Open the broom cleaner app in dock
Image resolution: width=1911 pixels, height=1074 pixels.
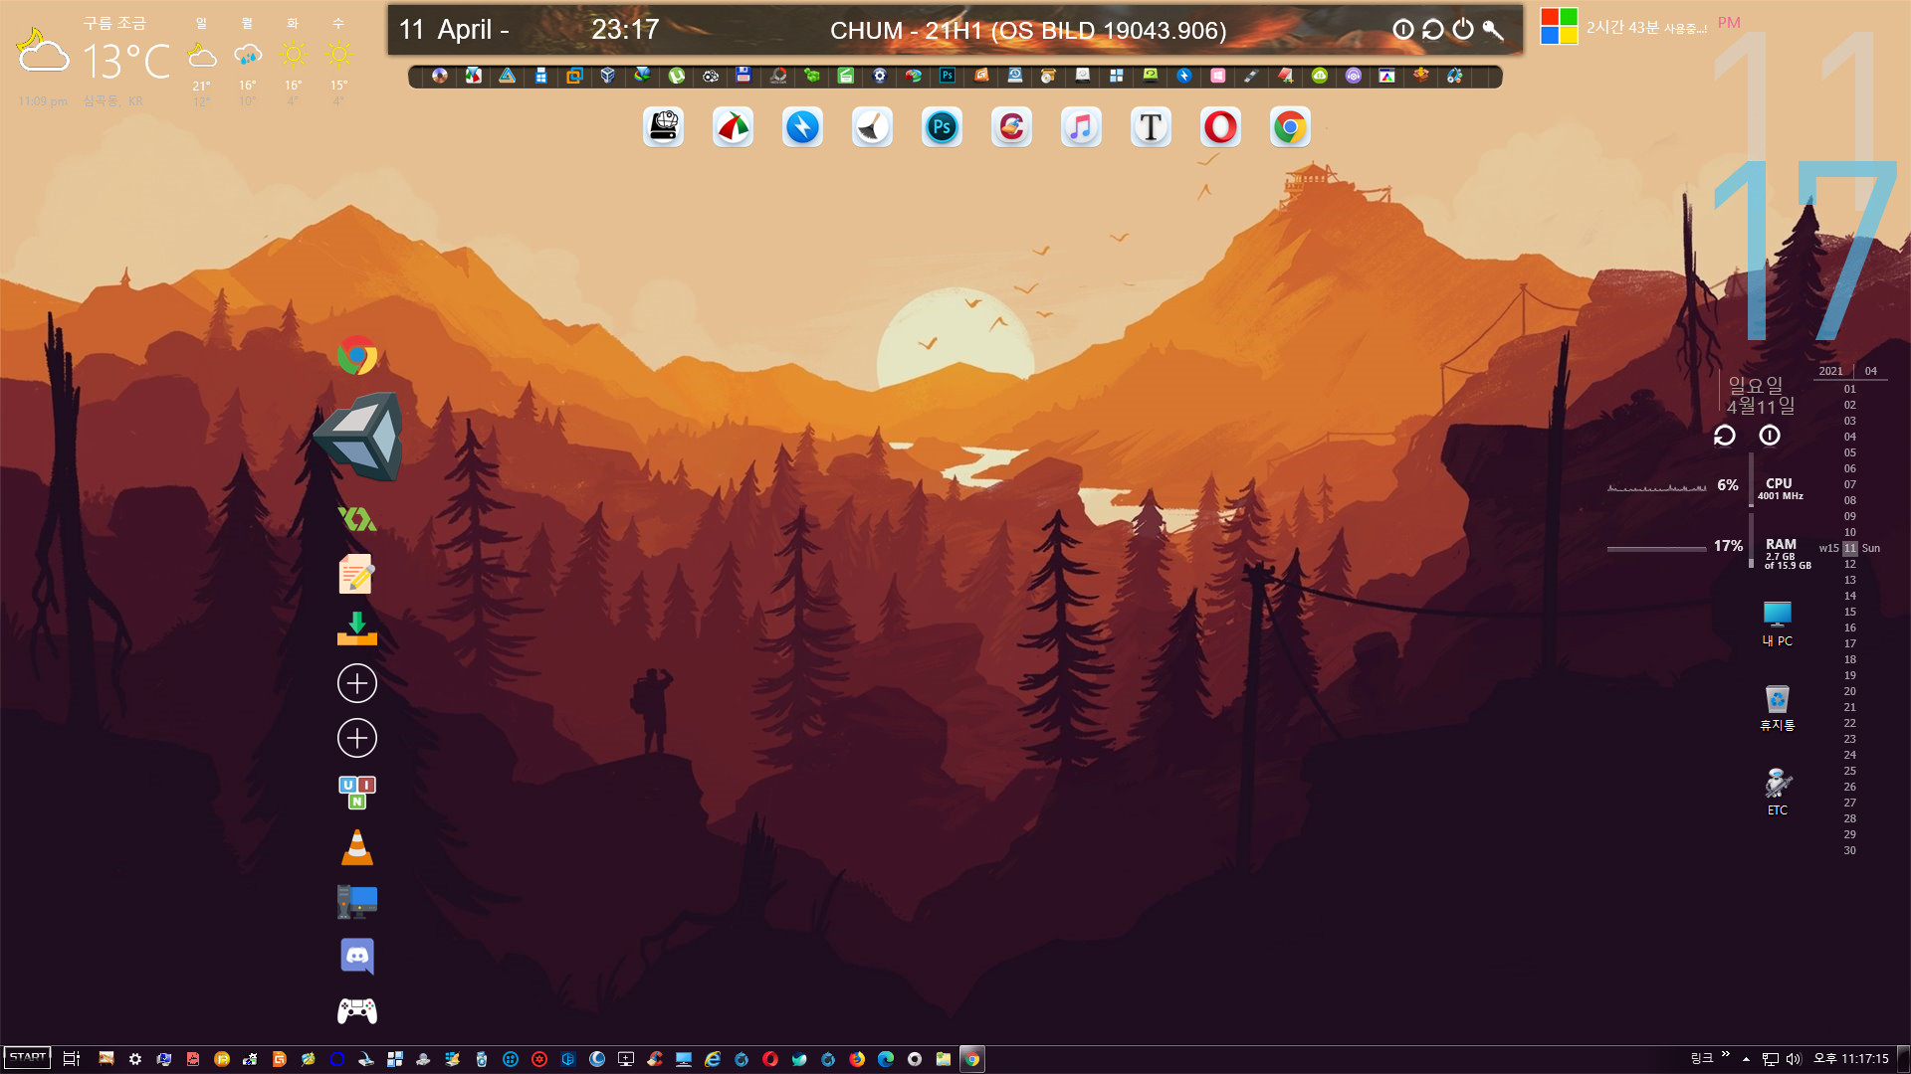click(872, 127)
